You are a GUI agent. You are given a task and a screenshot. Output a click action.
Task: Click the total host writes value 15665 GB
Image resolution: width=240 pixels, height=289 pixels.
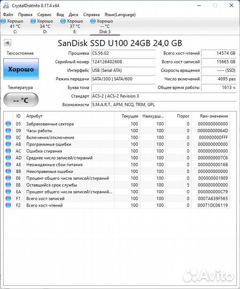(219, 62)
